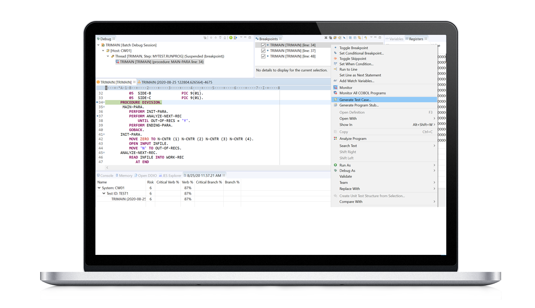This screenshot has height=308, width=535.
Task: Click the Debug As bug icon
Action: [335, 171]
